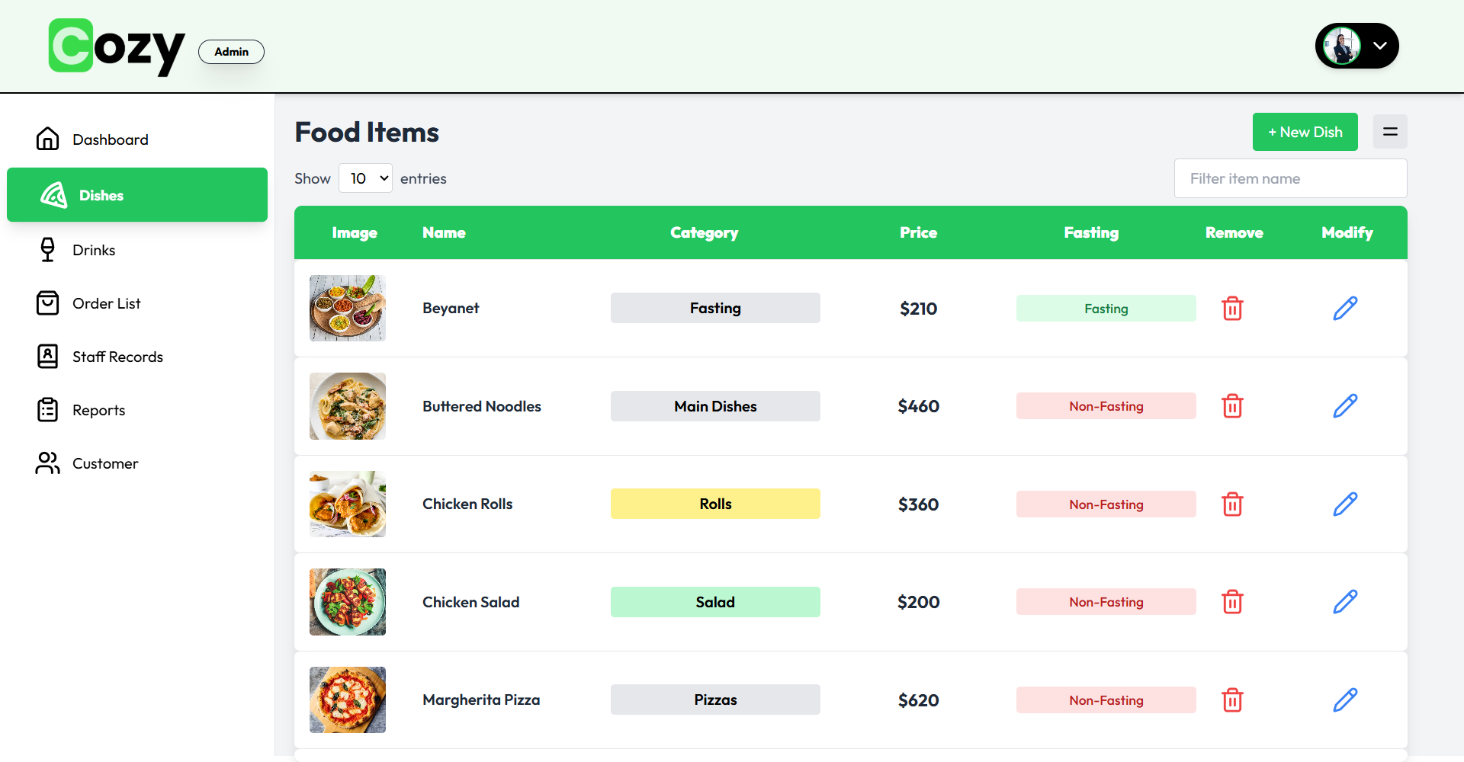Click the Filter item name field

(x=1290, y=178)
